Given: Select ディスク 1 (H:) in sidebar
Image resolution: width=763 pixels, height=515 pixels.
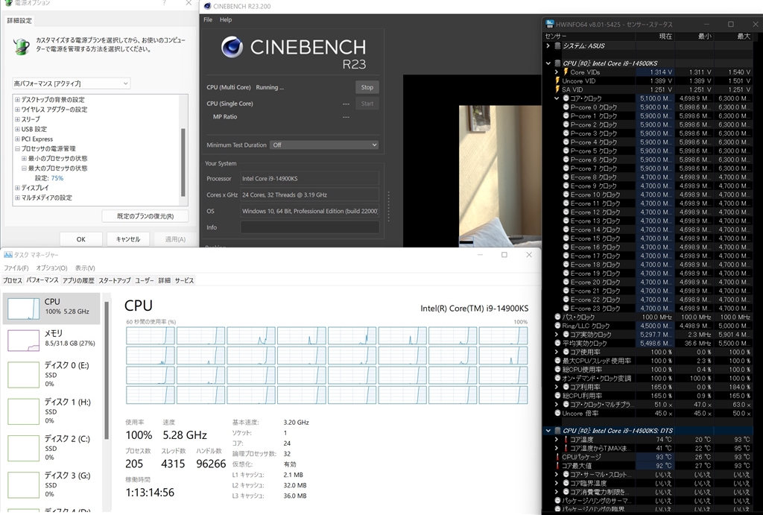Looking at the screenshot, I should click(51, 411).
